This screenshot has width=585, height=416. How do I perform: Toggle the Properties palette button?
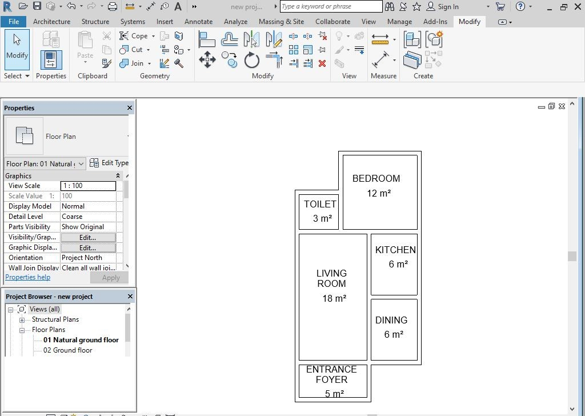51,60
